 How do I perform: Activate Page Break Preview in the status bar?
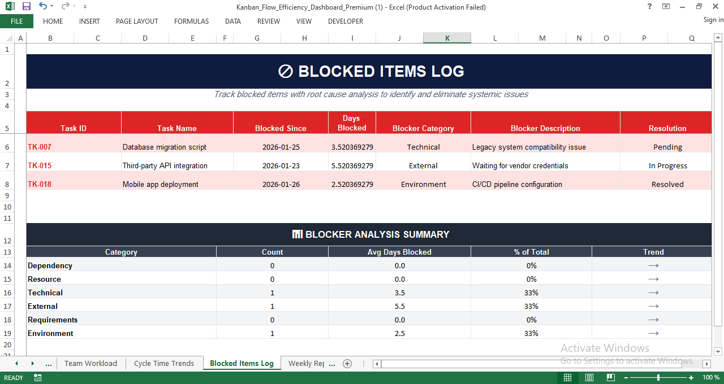coord(610,377)
